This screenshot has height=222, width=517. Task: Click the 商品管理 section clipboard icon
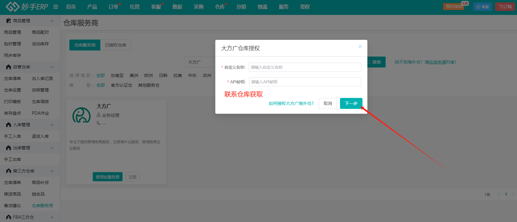pos(9,21)
